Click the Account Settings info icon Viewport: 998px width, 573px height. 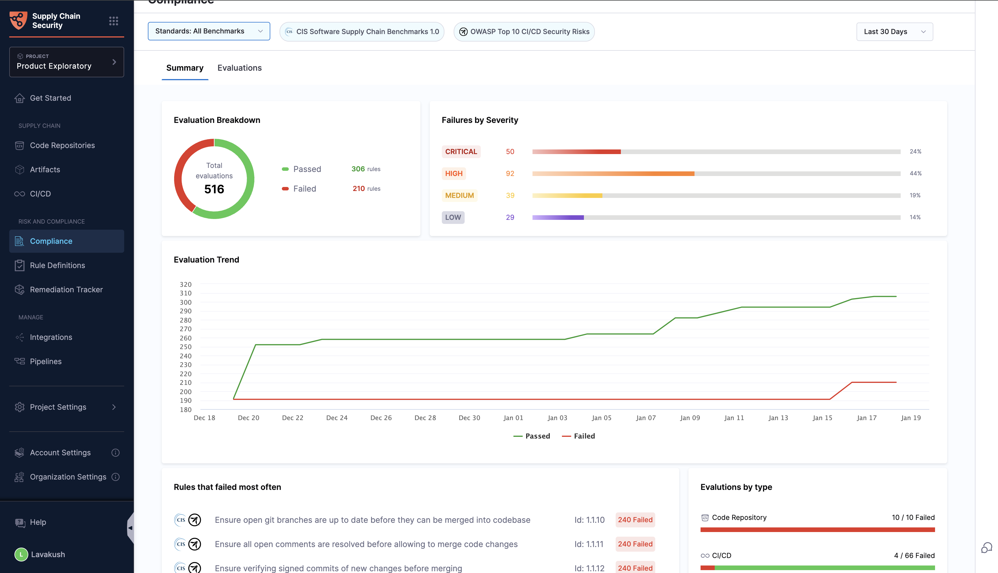[116, 453]
